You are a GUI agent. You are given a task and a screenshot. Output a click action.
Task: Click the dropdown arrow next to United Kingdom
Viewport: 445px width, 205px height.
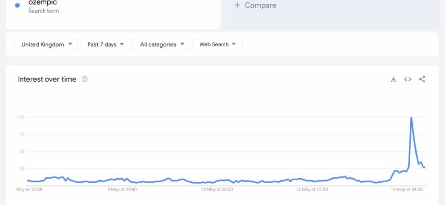(70, 44)
